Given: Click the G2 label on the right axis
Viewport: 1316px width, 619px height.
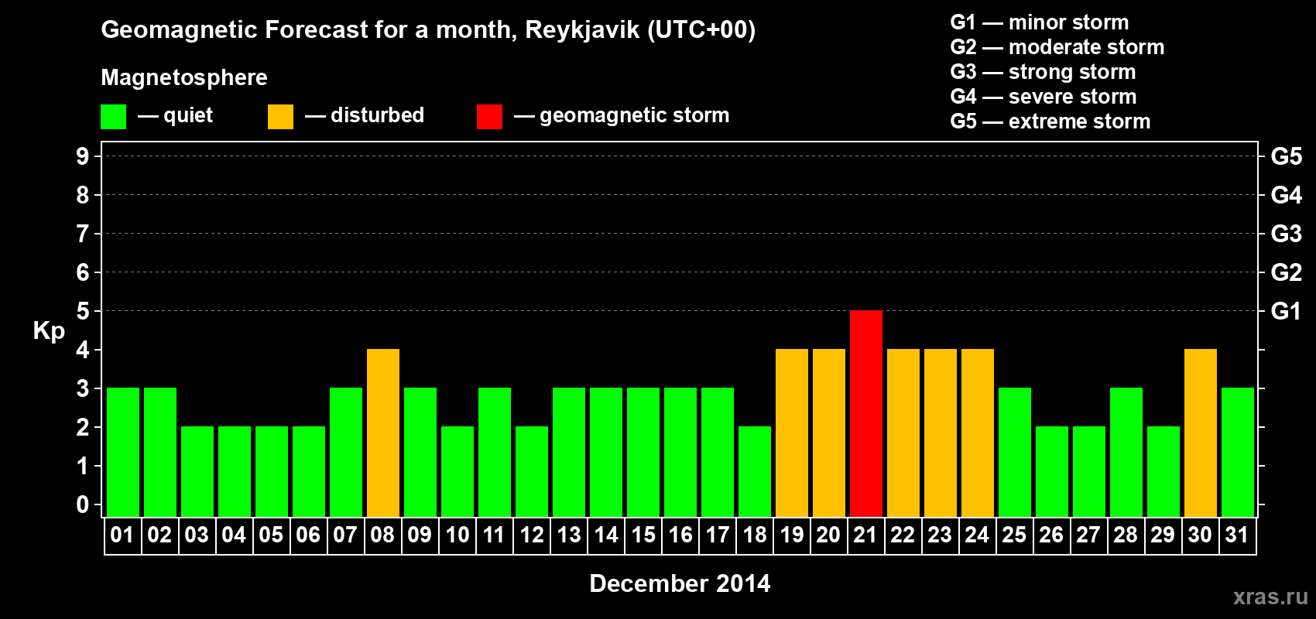Looking at the screenshot, I should click(1287, 272).
